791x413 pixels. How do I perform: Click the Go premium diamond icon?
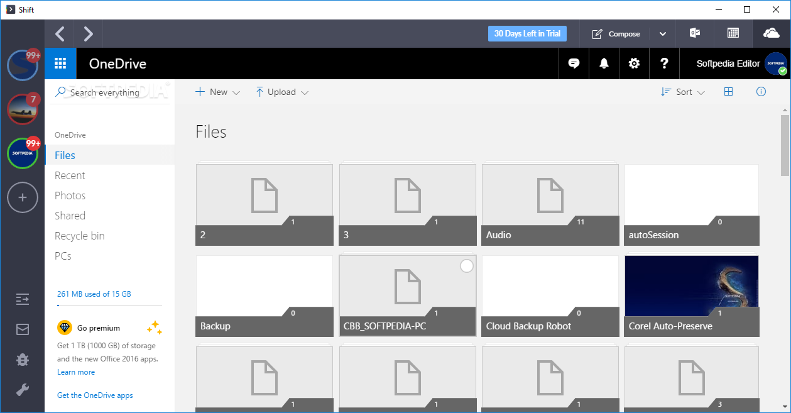[x=65, y=328]
